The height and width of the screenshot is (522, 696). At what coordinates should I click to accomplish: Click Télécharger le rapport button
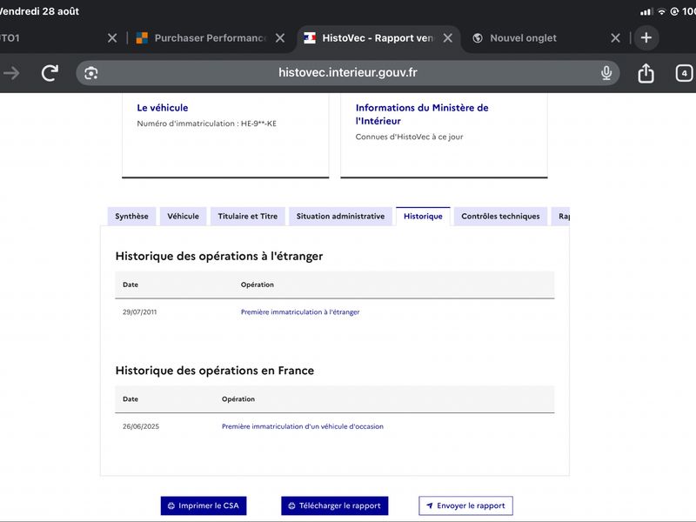point(335,505)
